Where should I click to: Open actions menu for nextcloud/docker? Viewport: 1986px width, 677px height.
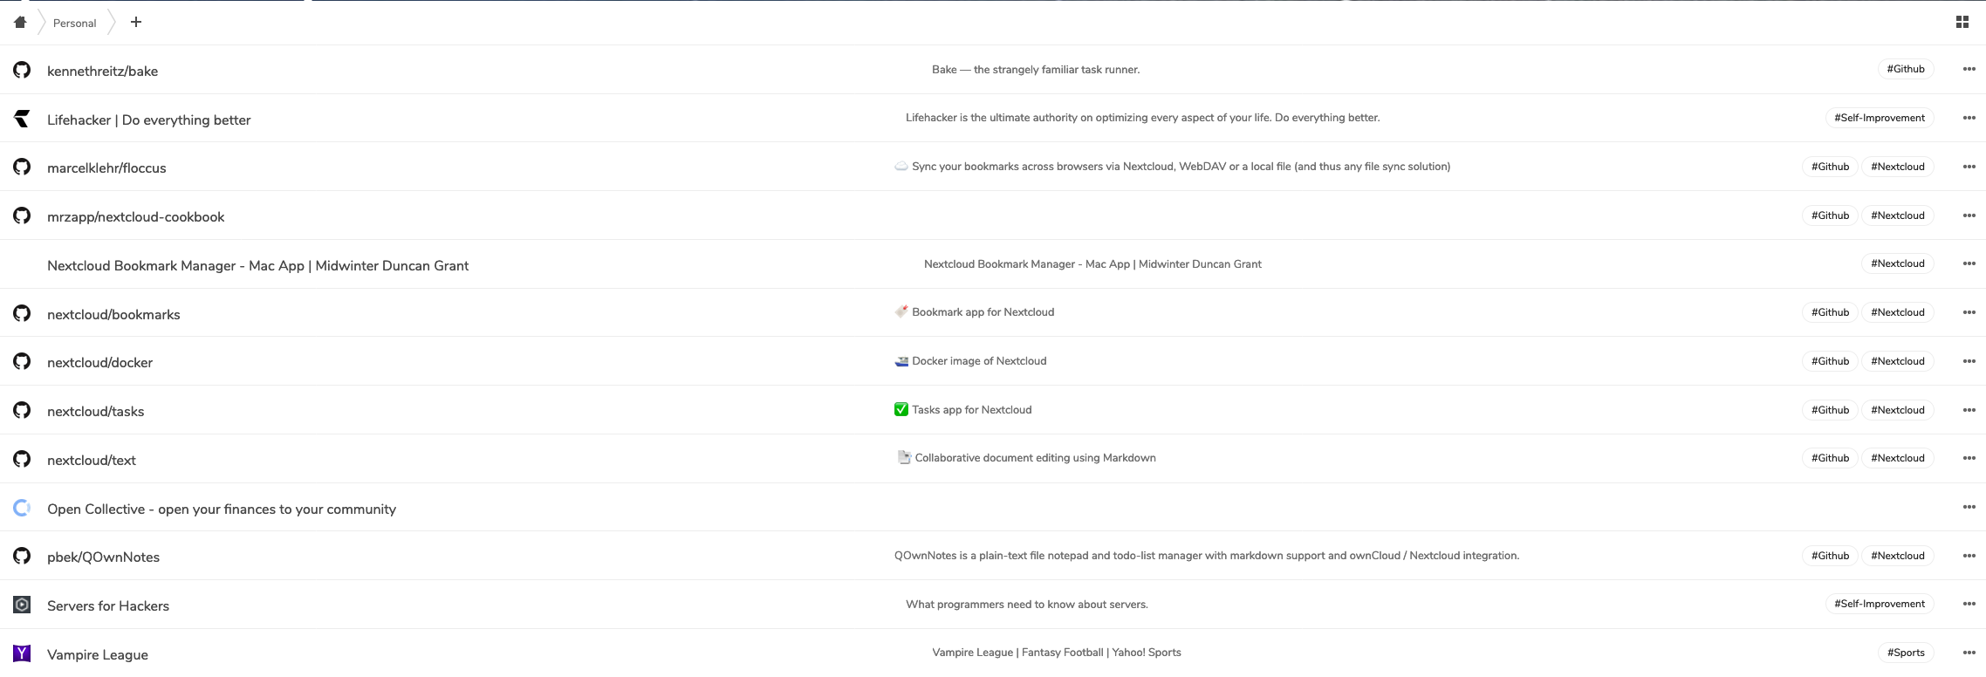[1969, 361]
